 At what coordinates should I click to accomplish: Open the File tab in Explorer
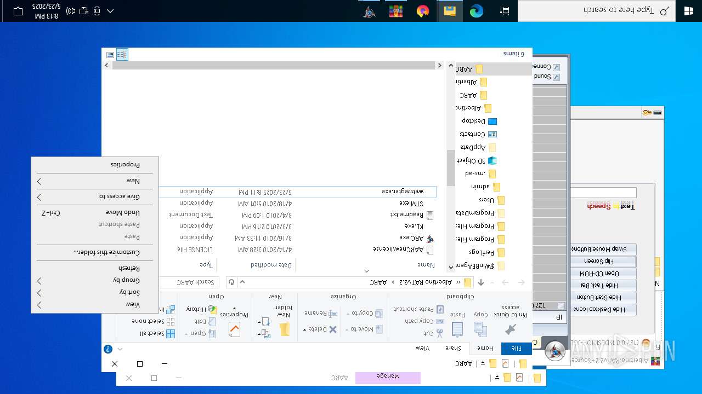(516, 348)
